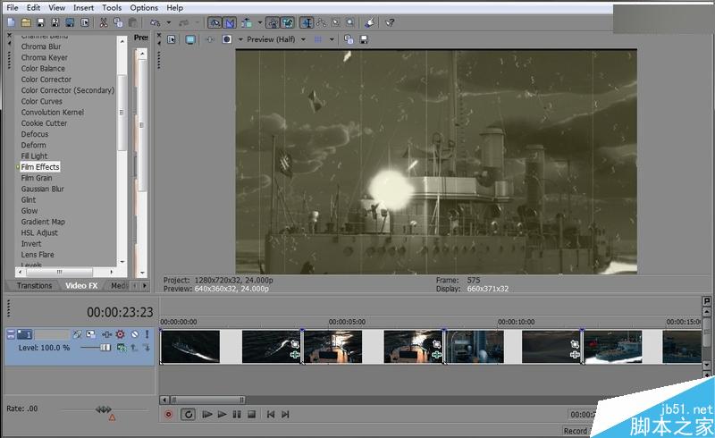
Task: Toggle automatic crossfades toolbar button
Action: pos(230,22)
